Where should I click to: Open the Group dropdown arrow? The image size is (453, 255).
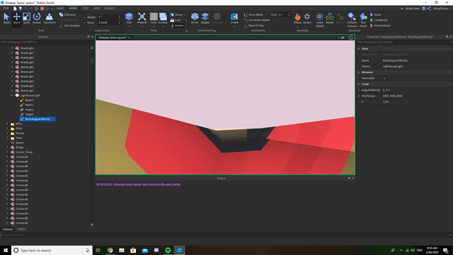click(184, 14)
